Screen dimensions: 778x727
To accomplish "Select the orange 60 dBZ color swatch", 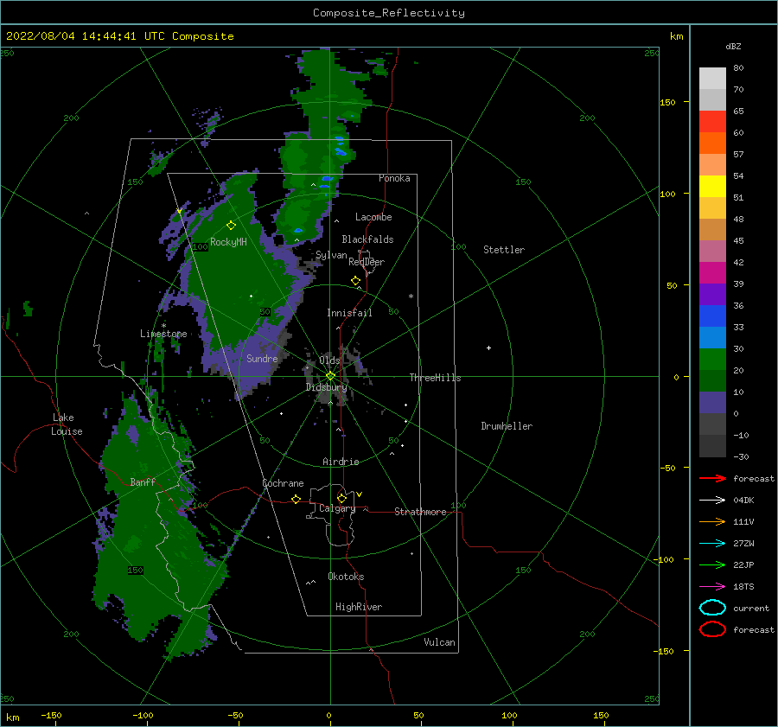I will [x=712, y=143].
